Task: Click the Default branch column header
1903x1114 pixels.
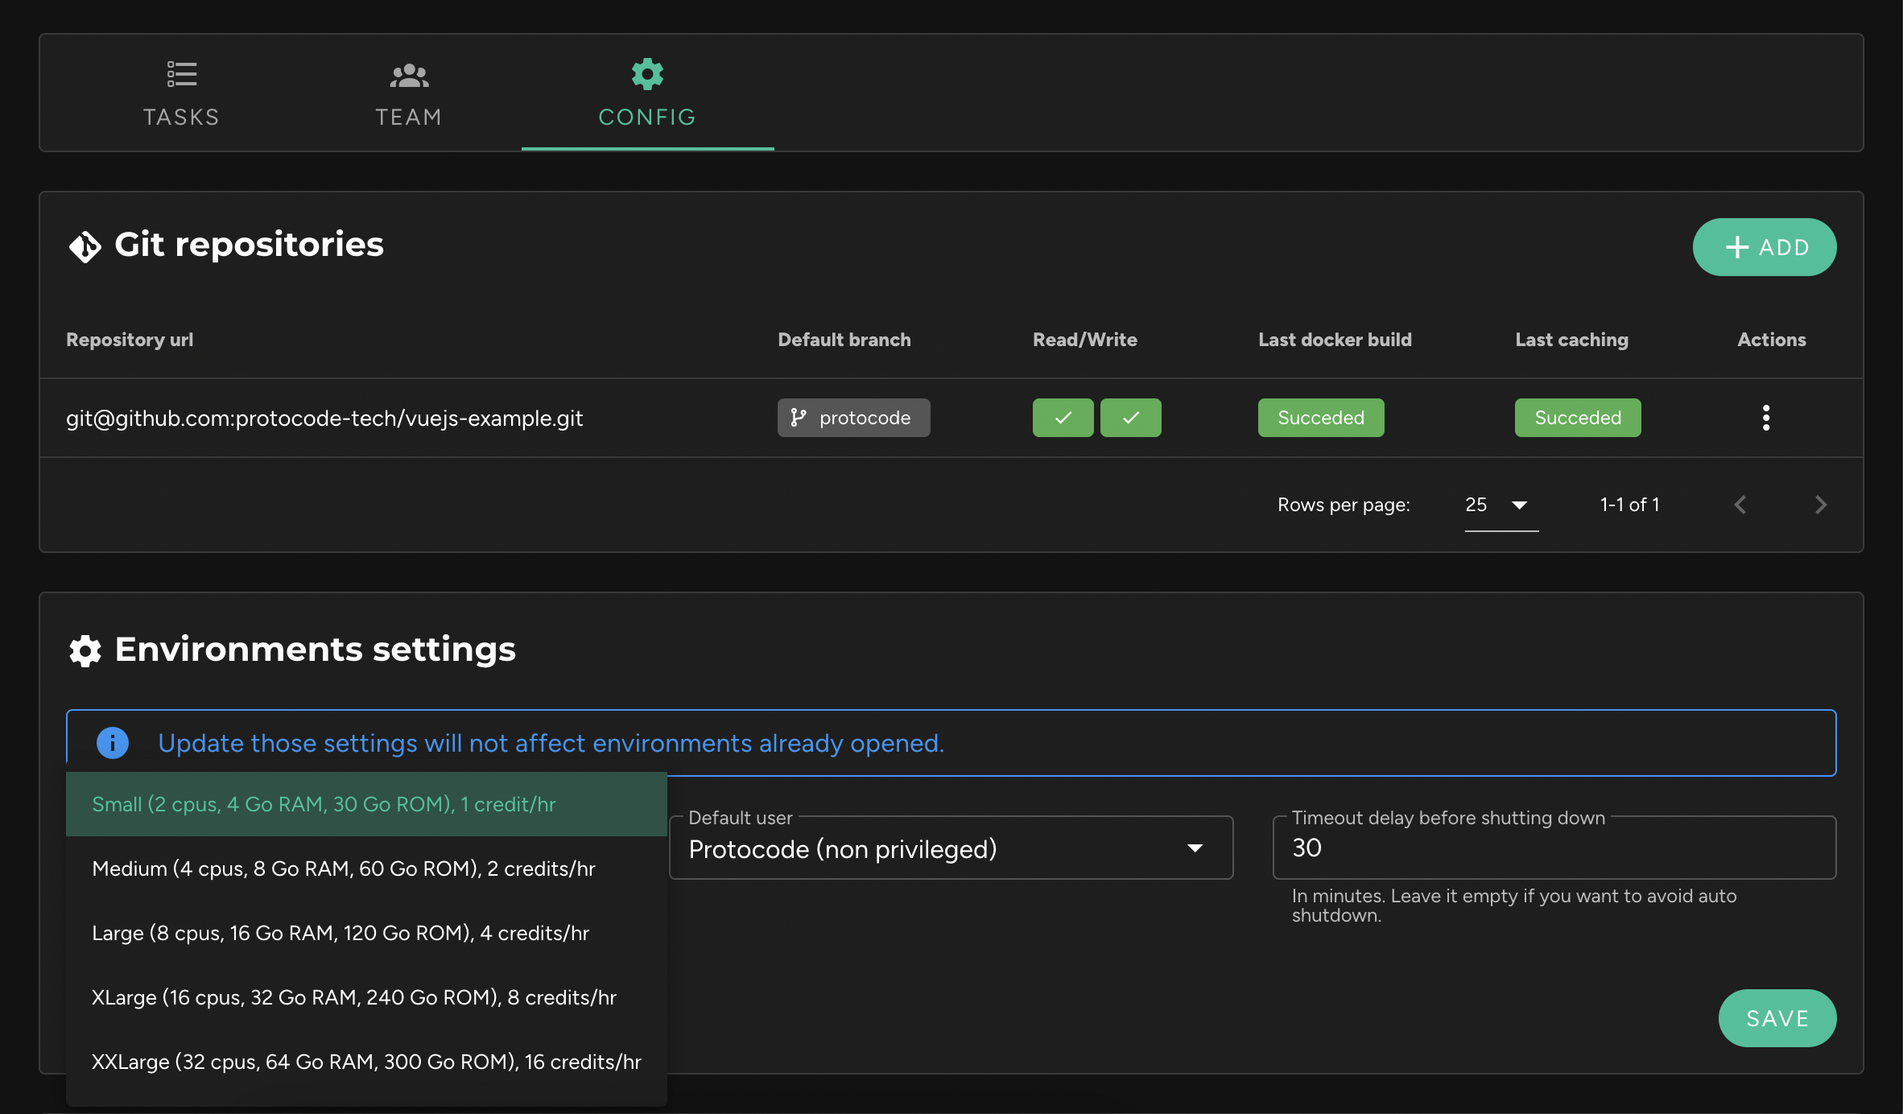Action: [x=844, y=340]
